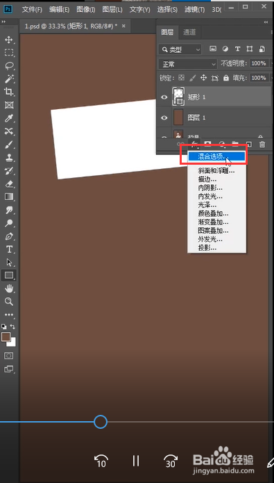Image resolution: width=274 pixels, height=483 pixels.
Task: Select the Rectangular Marquee tool
Action: coord(9,53)
